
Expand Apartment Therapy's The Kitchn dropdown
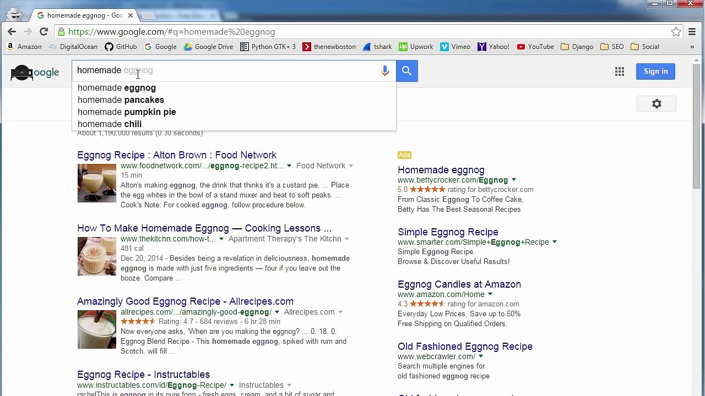pyautogui.click(x=346, y=239)
